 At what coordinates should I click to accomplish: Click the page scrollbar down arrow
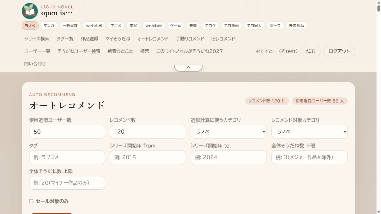(379, 212)
